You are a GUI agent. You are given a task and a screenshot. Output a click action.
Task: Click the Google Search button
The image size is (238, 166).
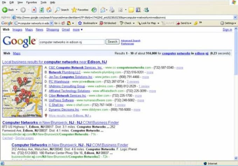[112, 42]
